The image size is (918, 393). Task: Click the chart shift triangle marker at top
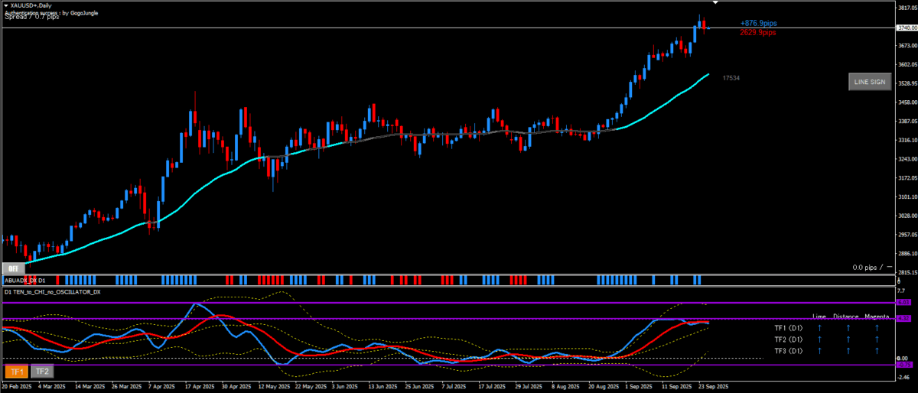(715, 4)
